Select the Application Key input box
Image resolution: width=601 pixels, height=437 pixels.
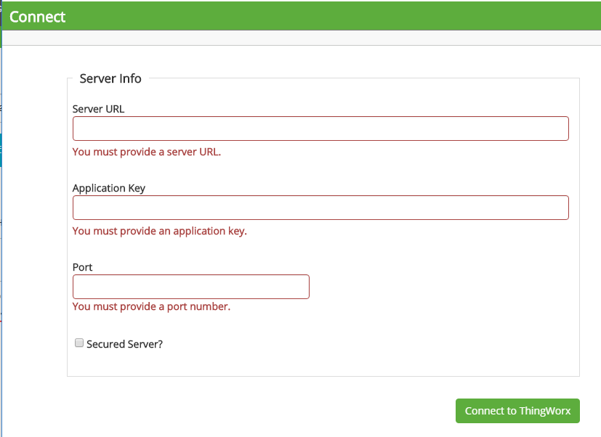[x=320, y=208]
